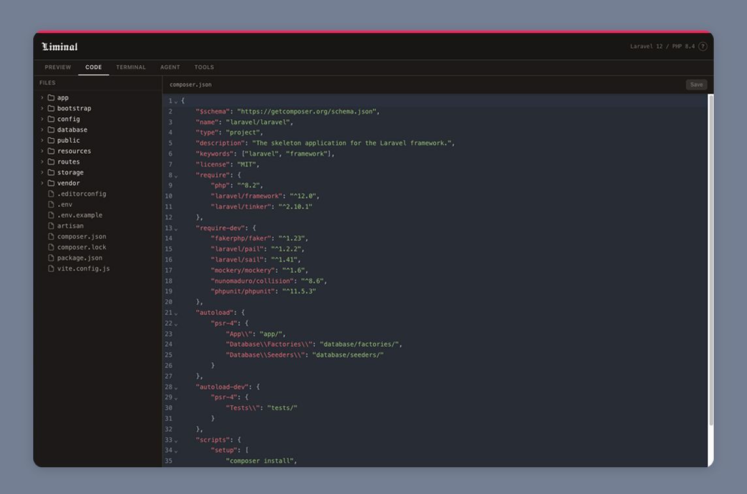Viewport: 747px width, 494px height.
Task: Fold the autoload-dev block on line 28
Action: click(176, 388)
